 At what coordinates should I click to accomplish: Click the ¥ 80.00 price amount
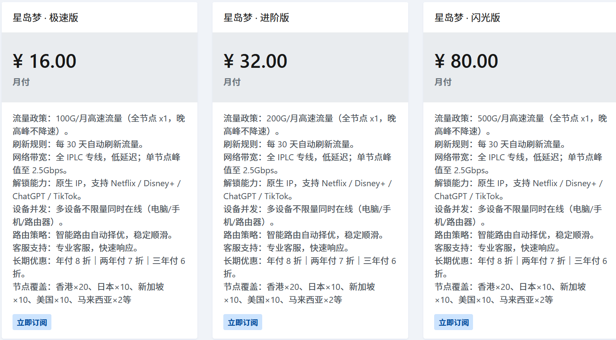click(x=467, y=61)
